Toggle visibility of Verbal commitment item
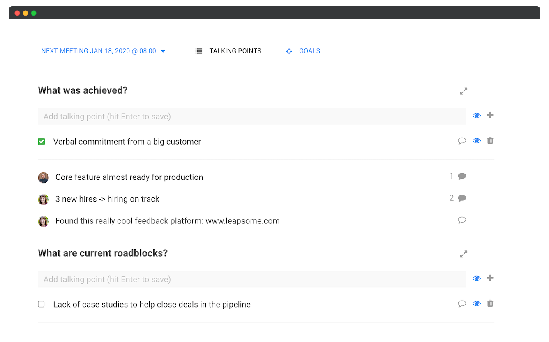 tap(477, 141)
